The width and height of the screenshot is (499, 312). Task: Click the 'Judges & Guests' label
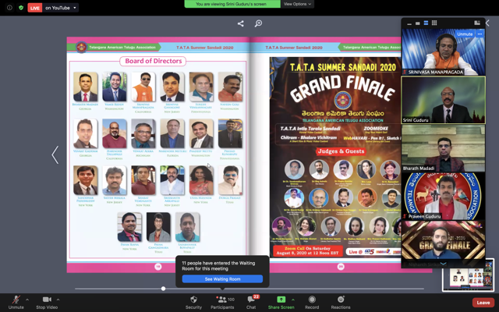(341, 151)
